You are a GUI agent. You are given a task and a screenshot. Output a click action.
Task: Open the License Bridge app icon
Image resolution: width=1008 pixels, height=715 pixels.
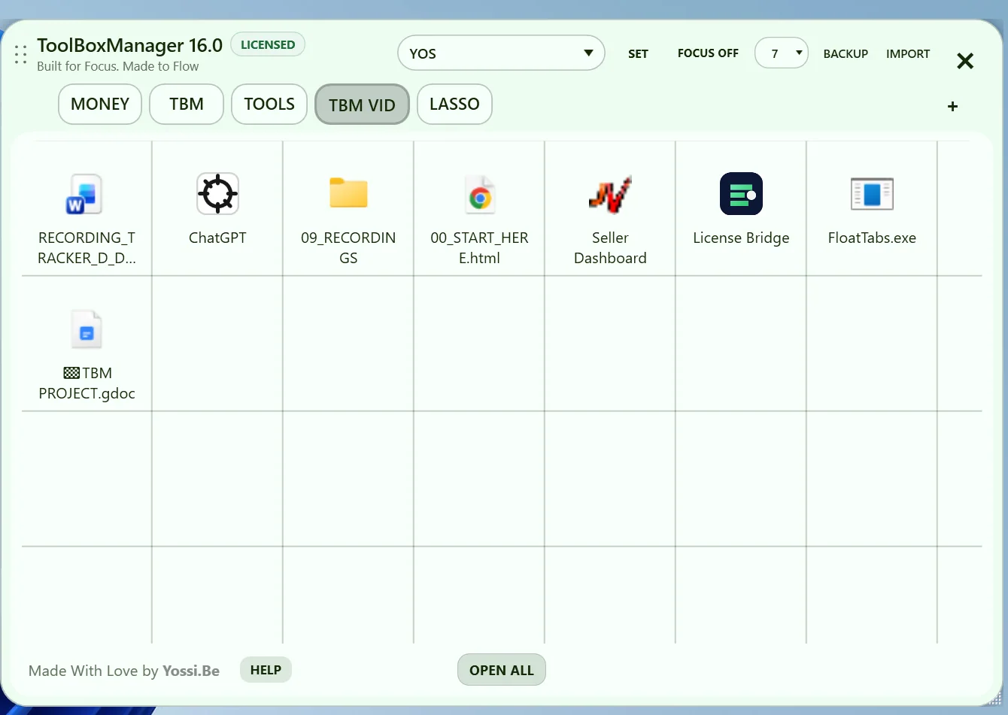click(x=741, y=194)
